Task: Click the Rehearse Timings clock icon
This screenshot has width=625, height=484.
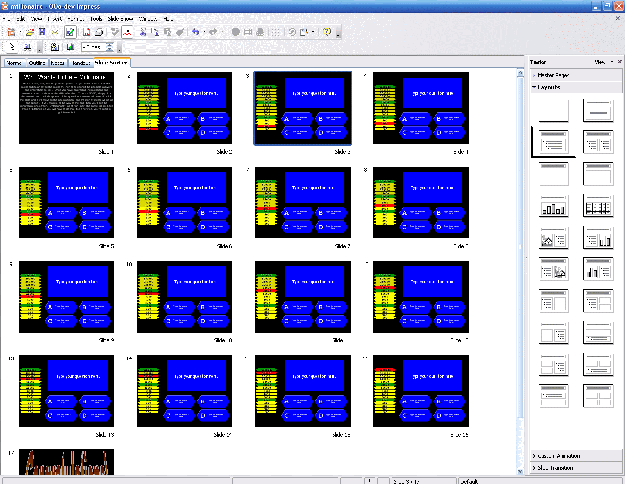Action: click(x=55, y=47)
